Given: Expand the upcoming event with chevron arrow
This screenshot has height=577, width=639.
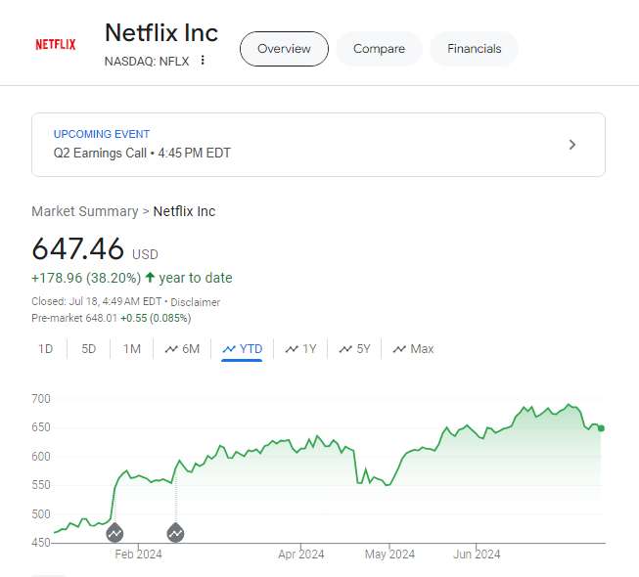Looking at the screenshot, I should click(572, 145).
